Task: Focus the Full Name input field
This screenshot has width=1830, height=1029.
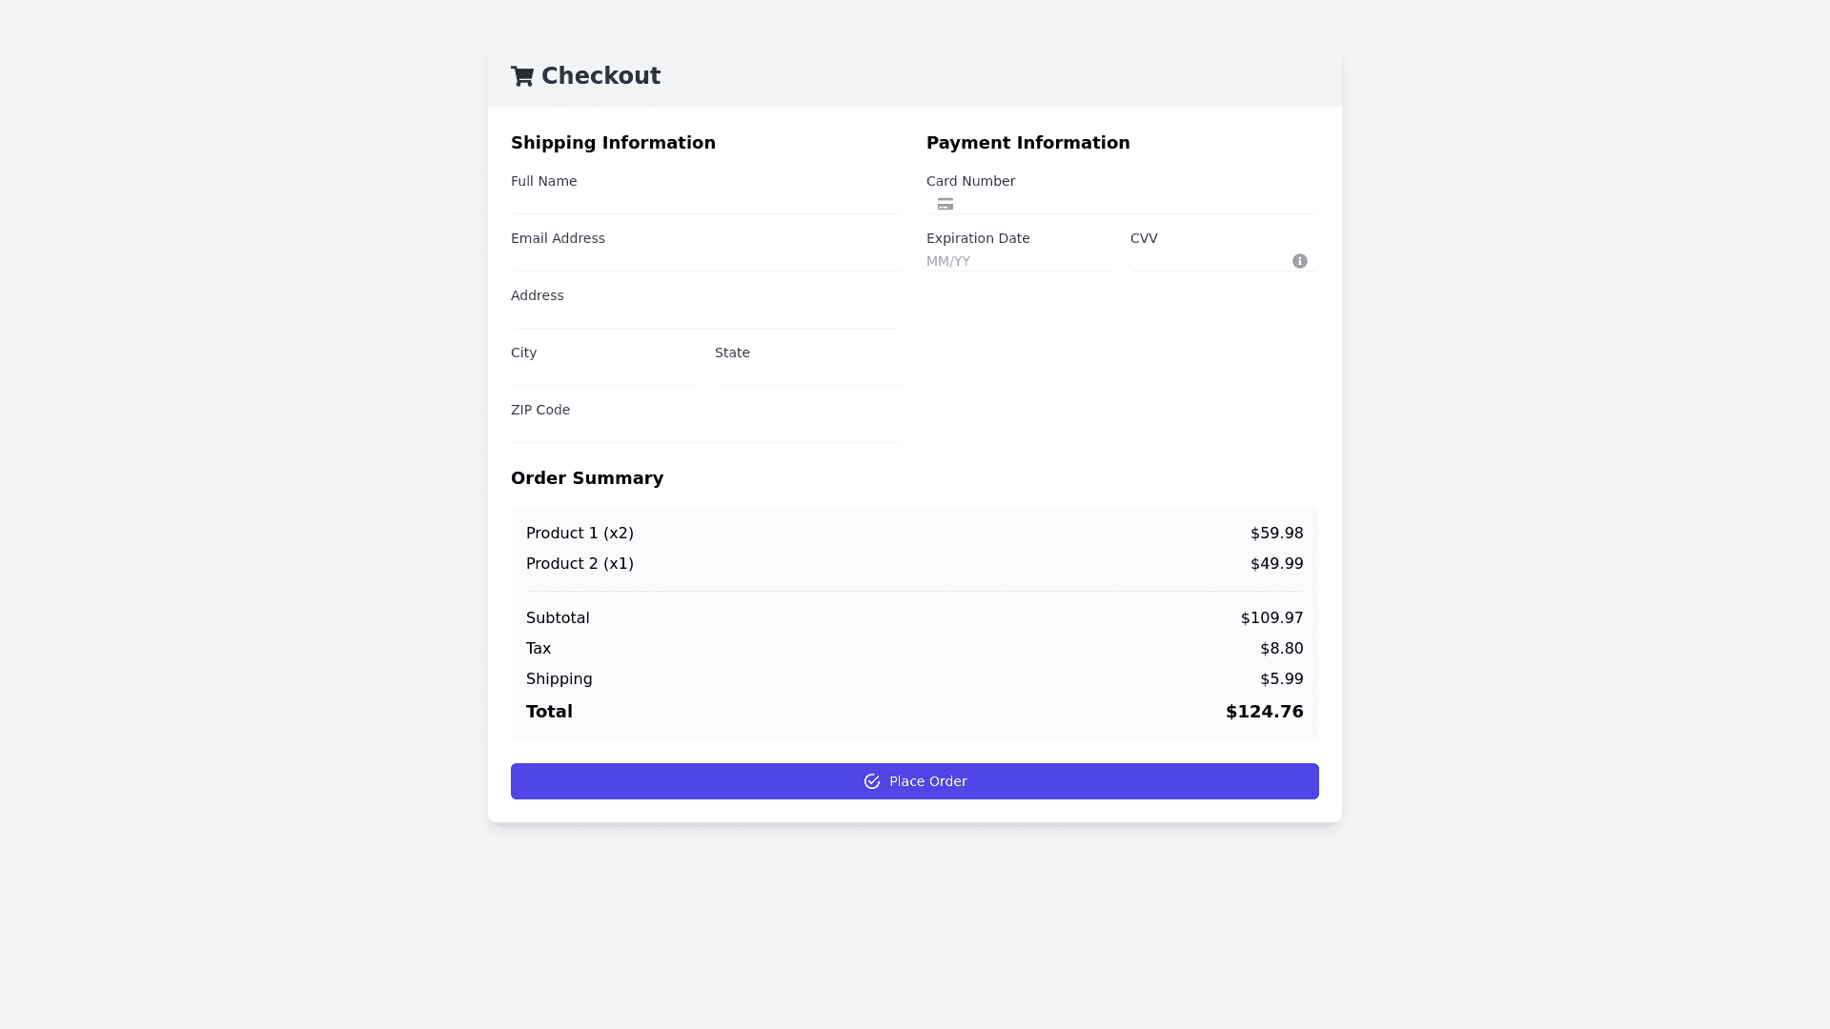Action: click(x=705, y=204)
